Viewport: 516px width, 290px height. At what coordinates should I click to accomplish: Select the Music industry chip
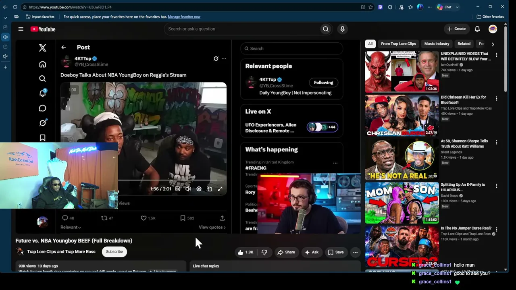(437, 44)
